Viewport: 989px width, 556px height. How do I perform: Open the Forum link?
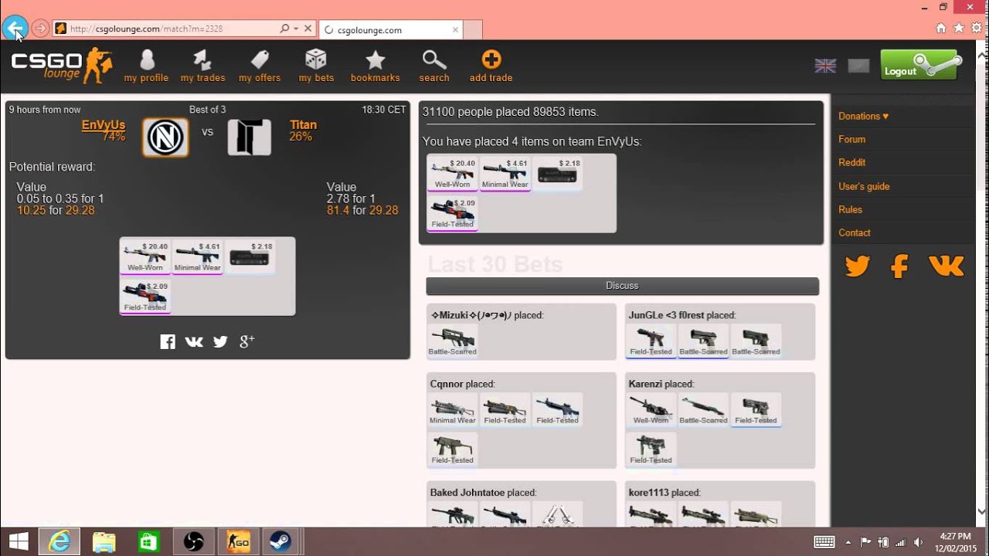[x=851, y=139]
